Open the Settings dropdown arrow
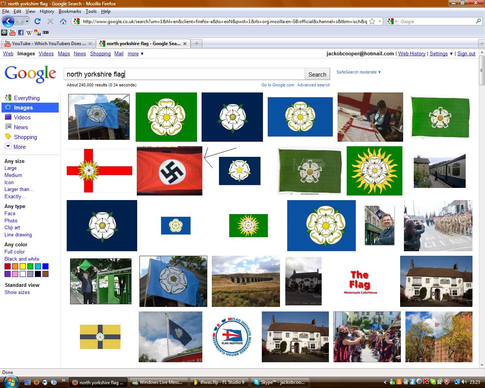Image resolution: width=485 pixels, height=388 pixels. (451, 54)
